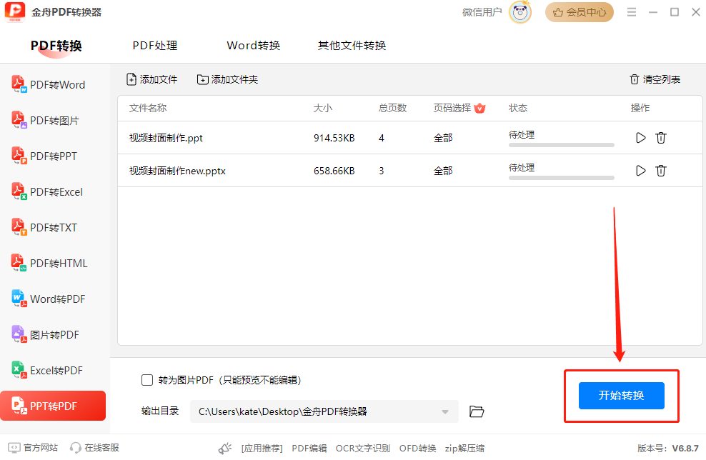Click the 添加文件 add file icon
The image size is (706, 460).
click(x=131, y=79)
